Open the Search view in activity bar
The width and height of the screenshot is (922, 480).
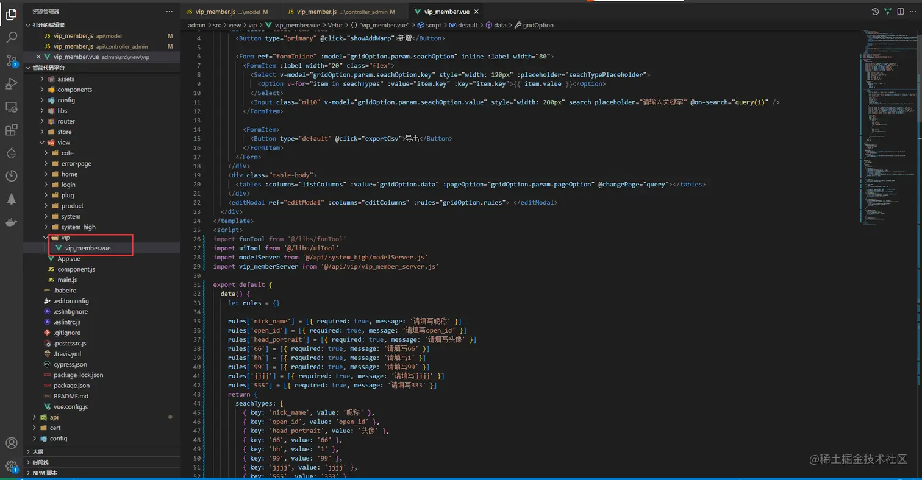(11, 37)
